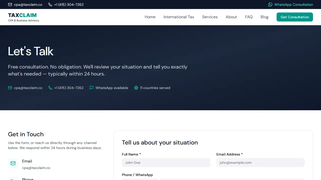Image resolution: width=321 pixels, height=180 pixels.
Task: Focus the Email Address input field
Action: (x=261, y=162)
